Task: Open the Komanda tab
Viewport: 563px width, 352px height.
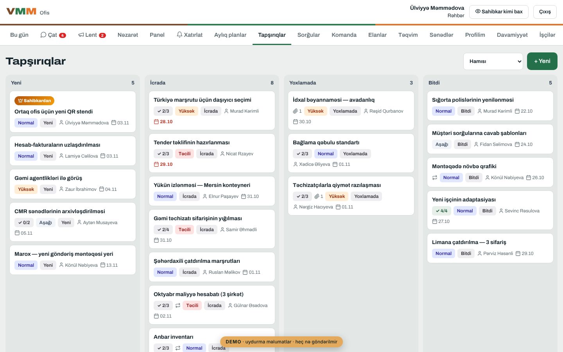Action: pos(344,35)
